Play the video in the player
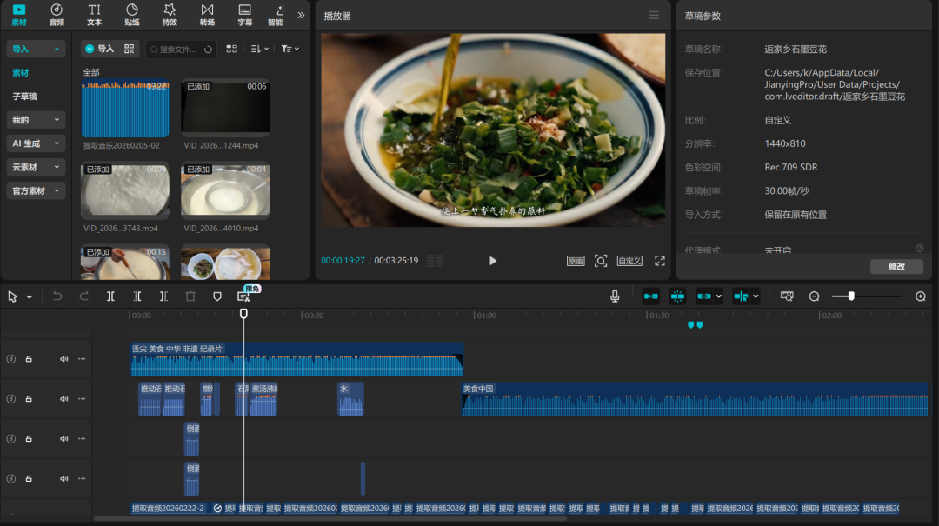 (x=493, y=261)
